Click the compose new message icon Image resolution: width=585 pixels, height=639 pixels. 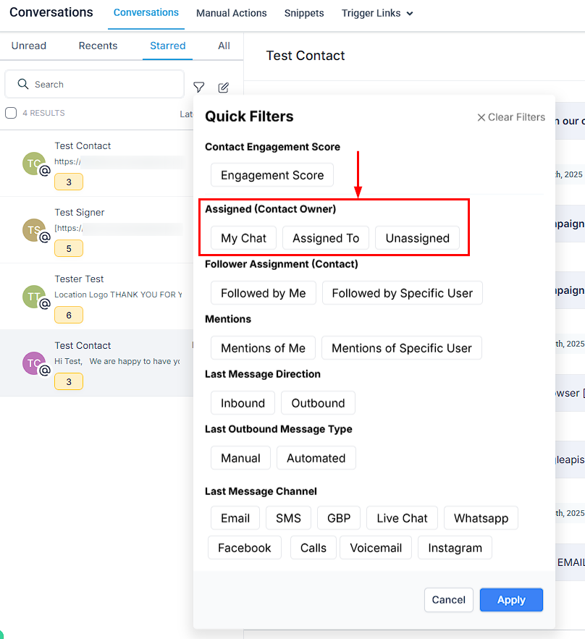click(224, 88)
